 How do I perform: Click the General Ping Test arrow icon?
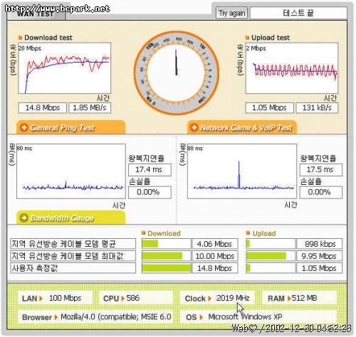[x=23, y=127]
